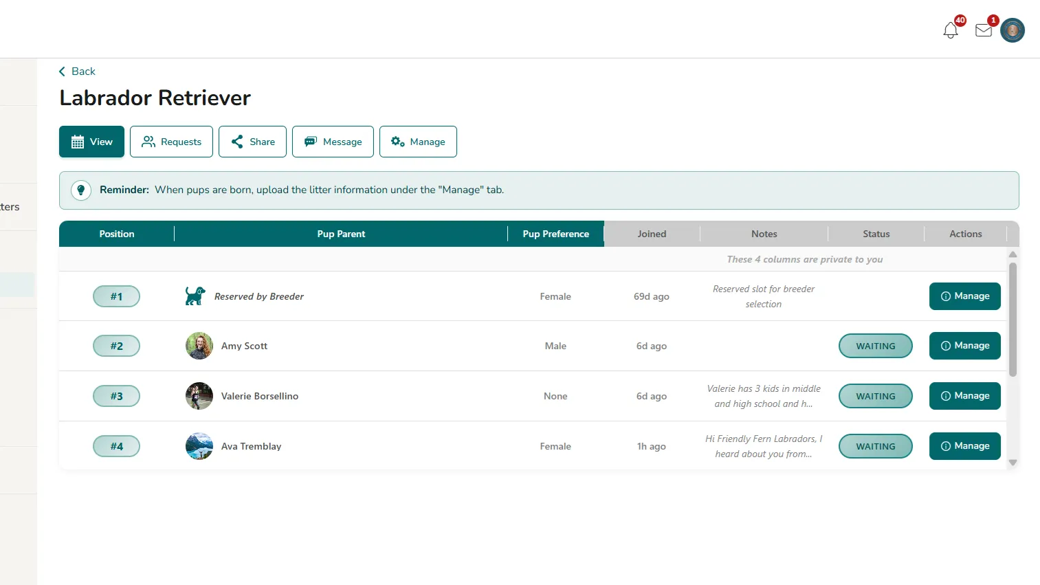Click the WAITING badge on Valerie Borsellino's row
This screenshot has width=1040, height=585.
pos(875,396)
